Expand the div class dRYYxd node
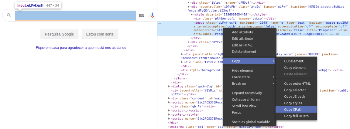 point(189,42)
